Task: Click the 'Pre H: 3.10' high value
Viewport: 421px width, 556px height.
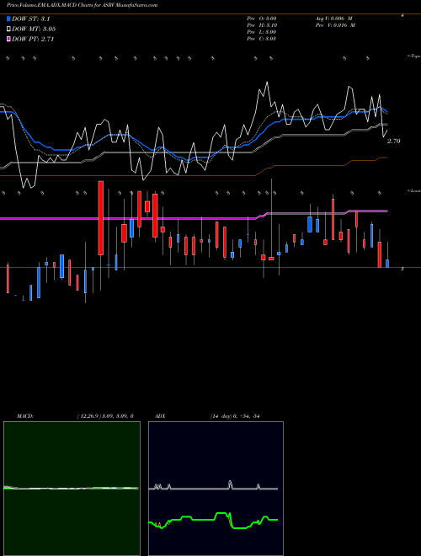Action: pyautogui.click(x=262, y=25)
